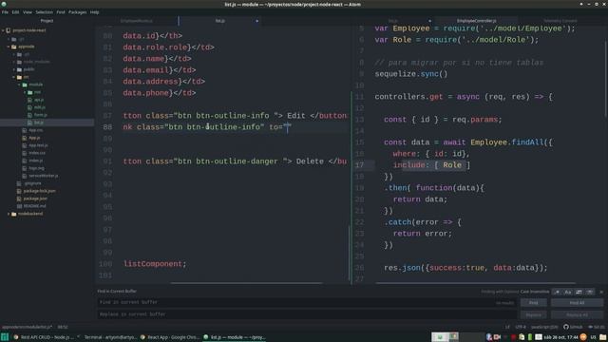Open the File menu
The width and height of the screenshot is (608, 342).
tap(5, 12)
